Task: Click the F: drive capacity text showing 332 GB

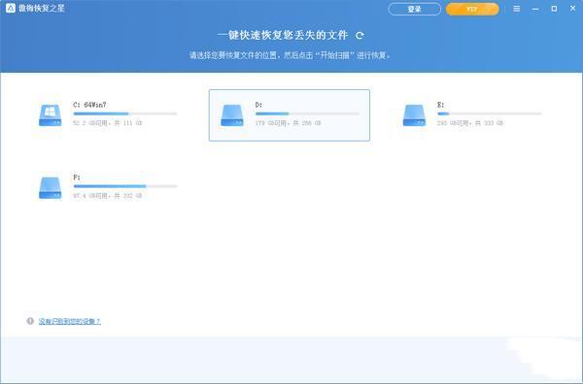Action: coord(108,196)
